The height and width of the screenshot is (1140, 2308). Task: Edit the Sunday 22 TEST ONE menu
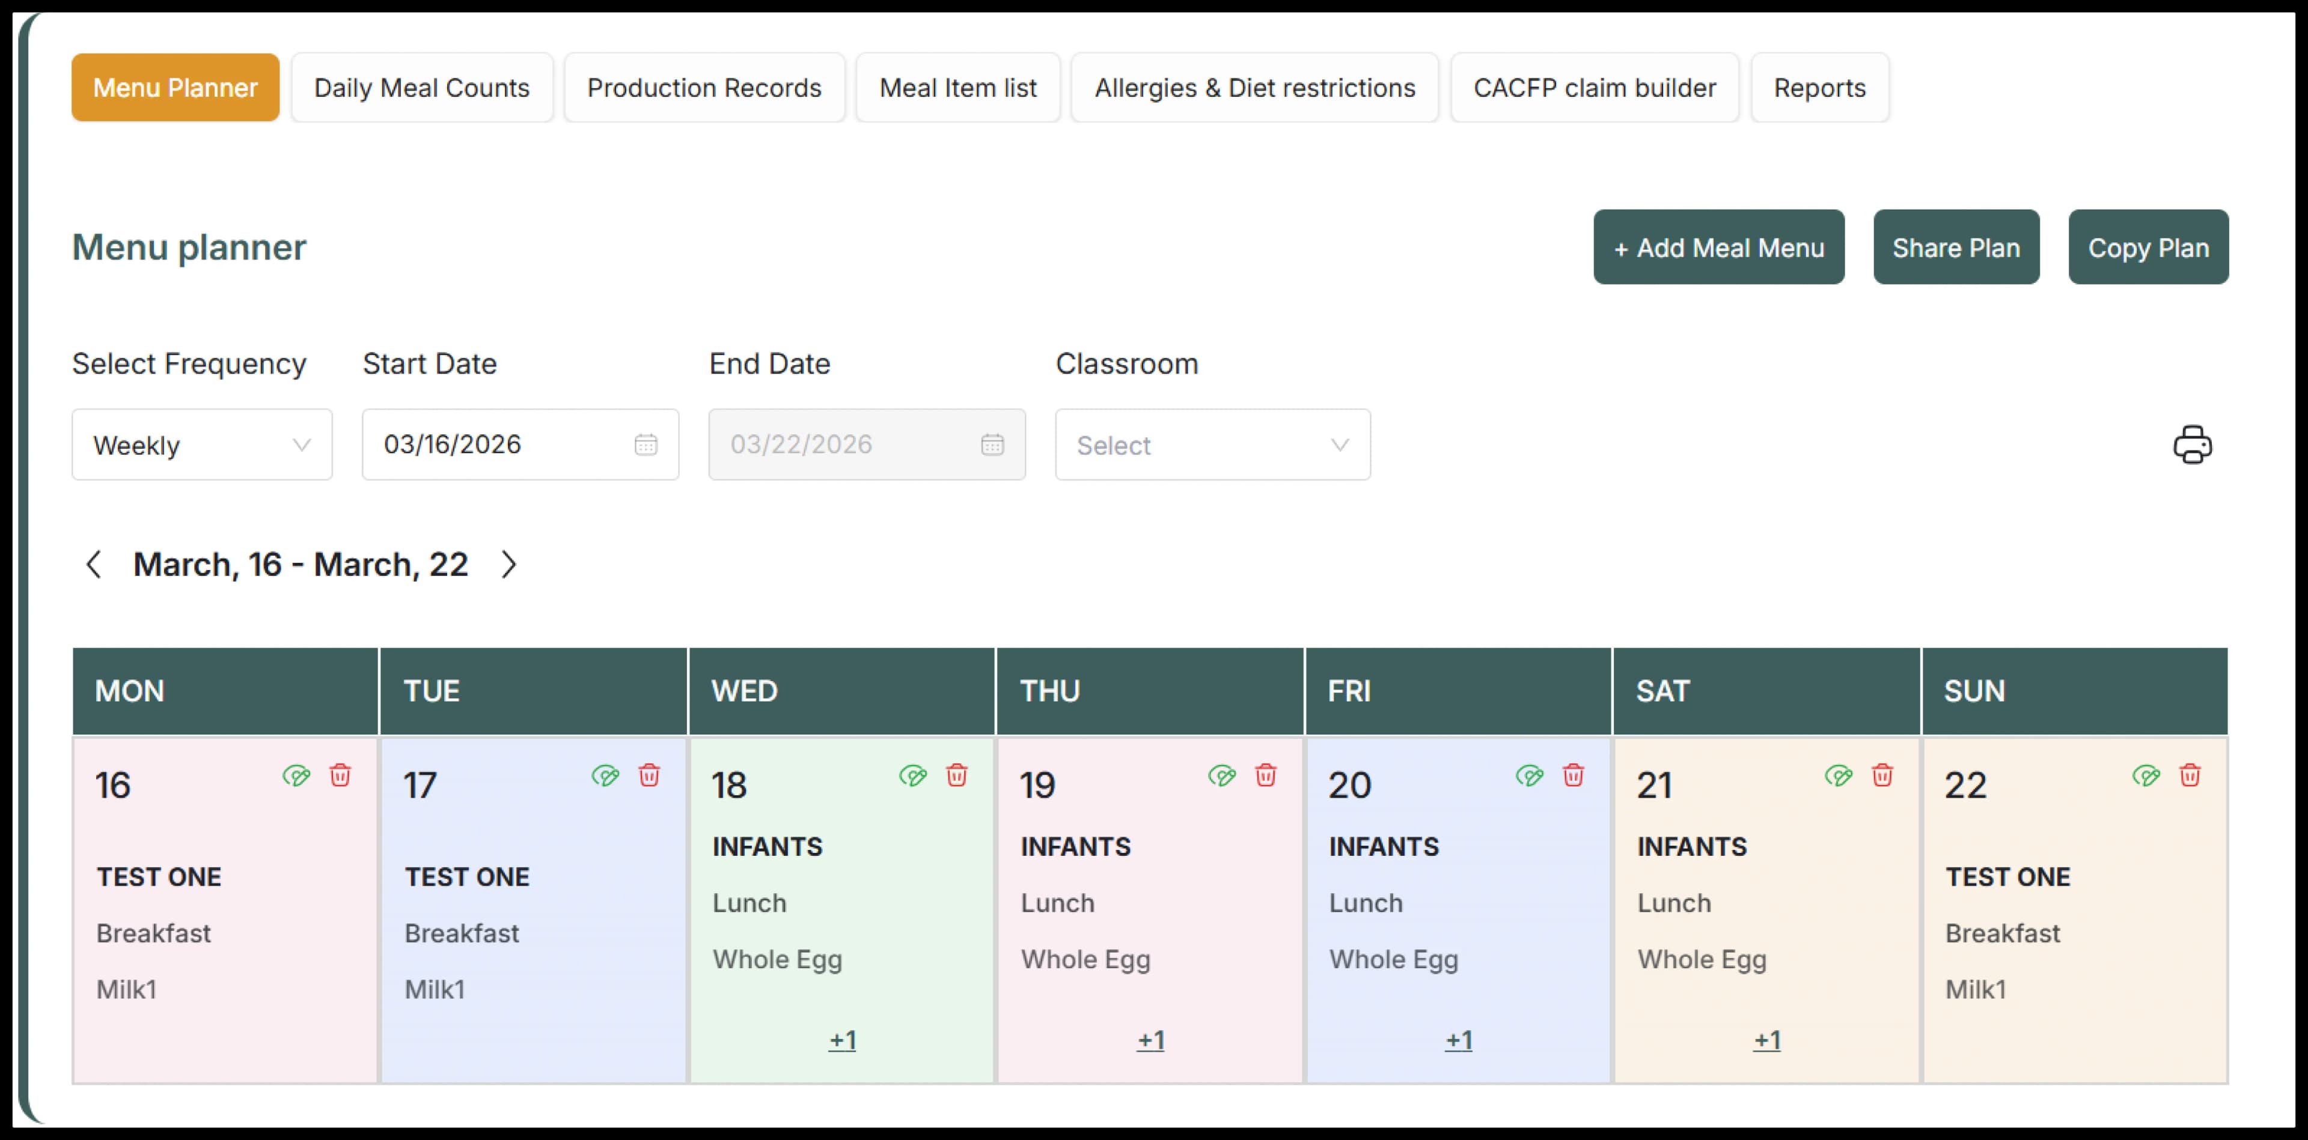[x=2145, y=777]
